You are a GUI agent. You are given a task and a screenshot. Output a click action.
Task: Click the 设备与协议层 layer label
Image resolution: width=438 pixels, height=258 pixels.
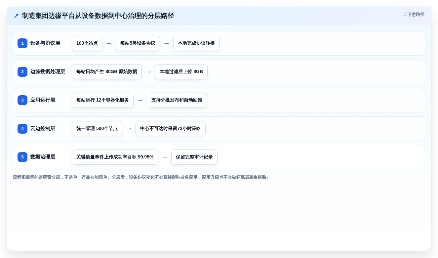pyautogui.click(x=45, y=43)
